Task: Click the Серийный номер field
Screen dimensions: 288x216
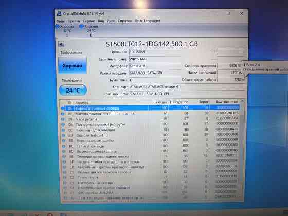Action: click(155, 59)
